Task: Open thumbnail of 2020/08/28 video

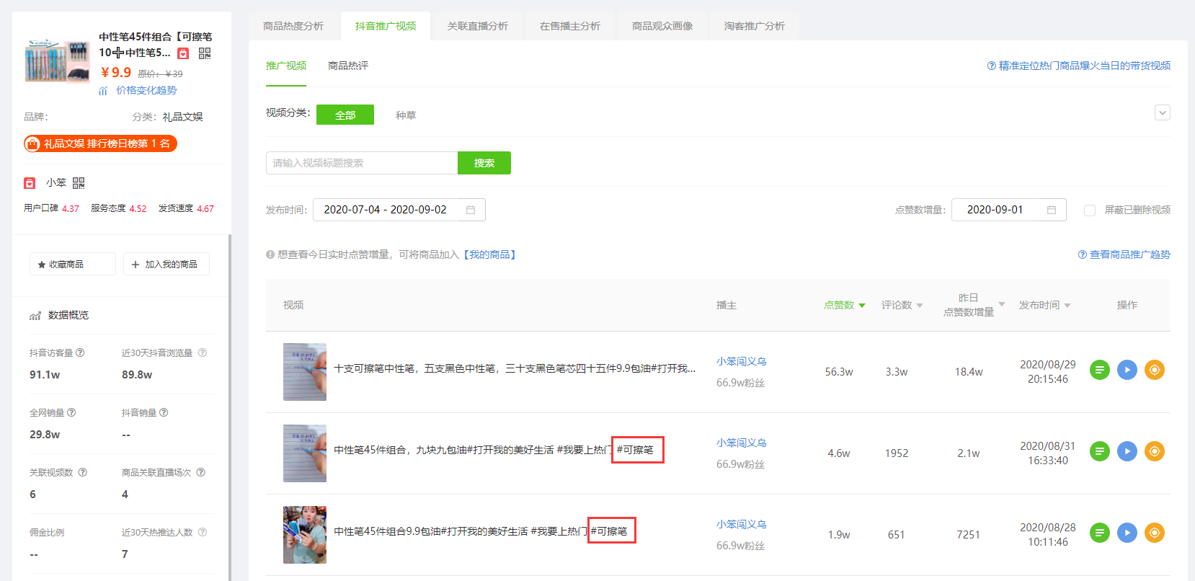Action: click(x=305, y=535)
